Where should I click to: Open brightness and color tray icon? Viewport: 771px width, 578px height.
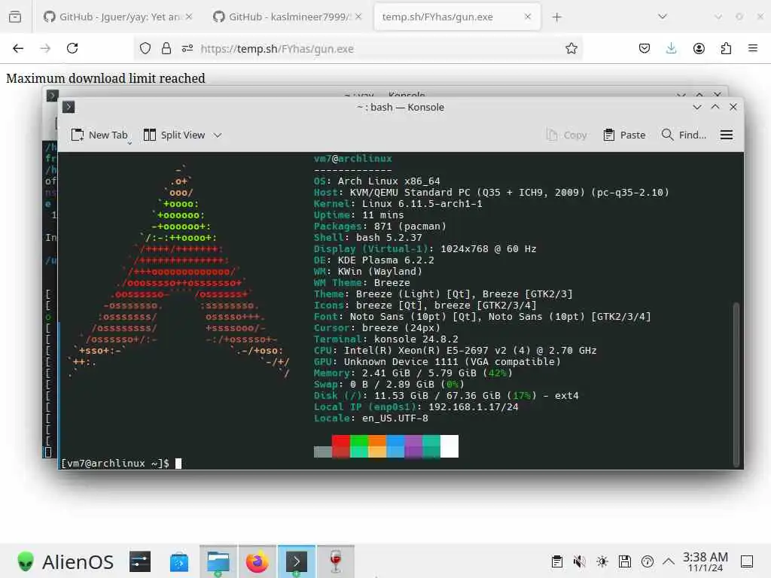coord(602,561)
